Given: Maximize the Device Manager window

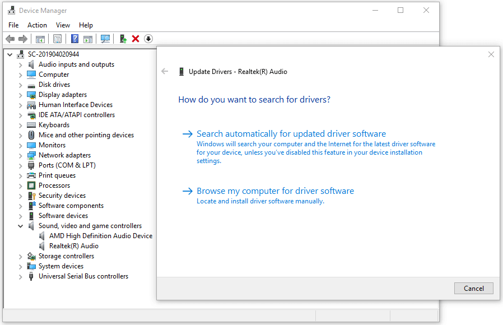Looking at the screenshot, I should [400, 10].
